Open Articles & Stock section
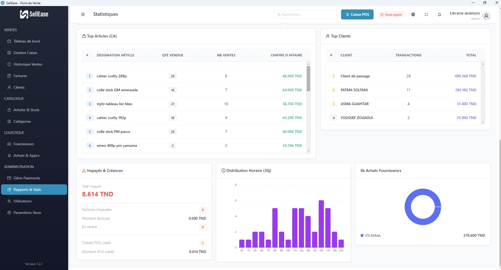This screenshot has height=270, width=501. tap(34, 110)
